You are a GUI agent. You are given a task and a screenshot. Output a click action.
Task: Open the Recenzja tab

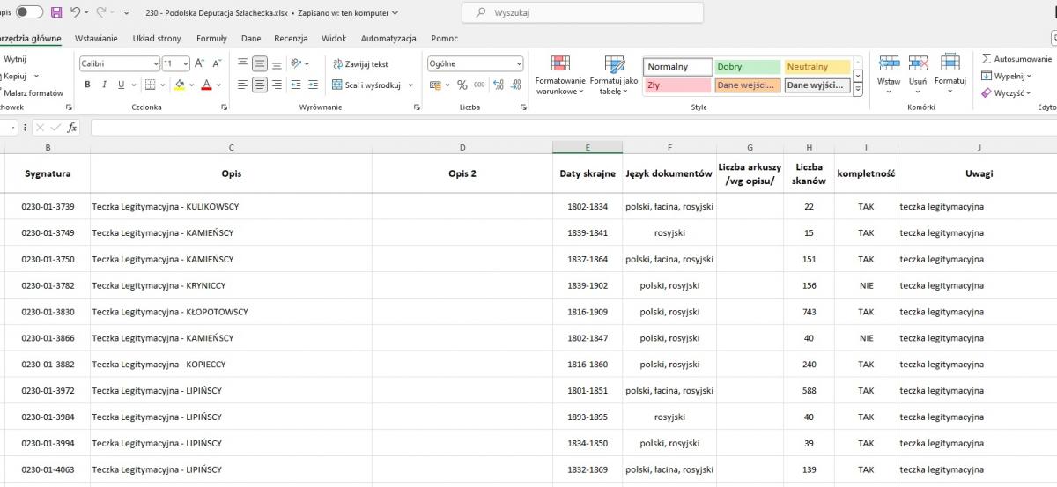pyautogui.click(x=291, y=38)
